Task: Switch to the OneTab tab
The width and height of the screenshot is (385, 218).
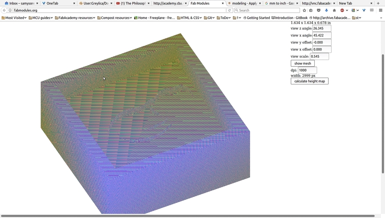Action: click(x=59, y=3)
